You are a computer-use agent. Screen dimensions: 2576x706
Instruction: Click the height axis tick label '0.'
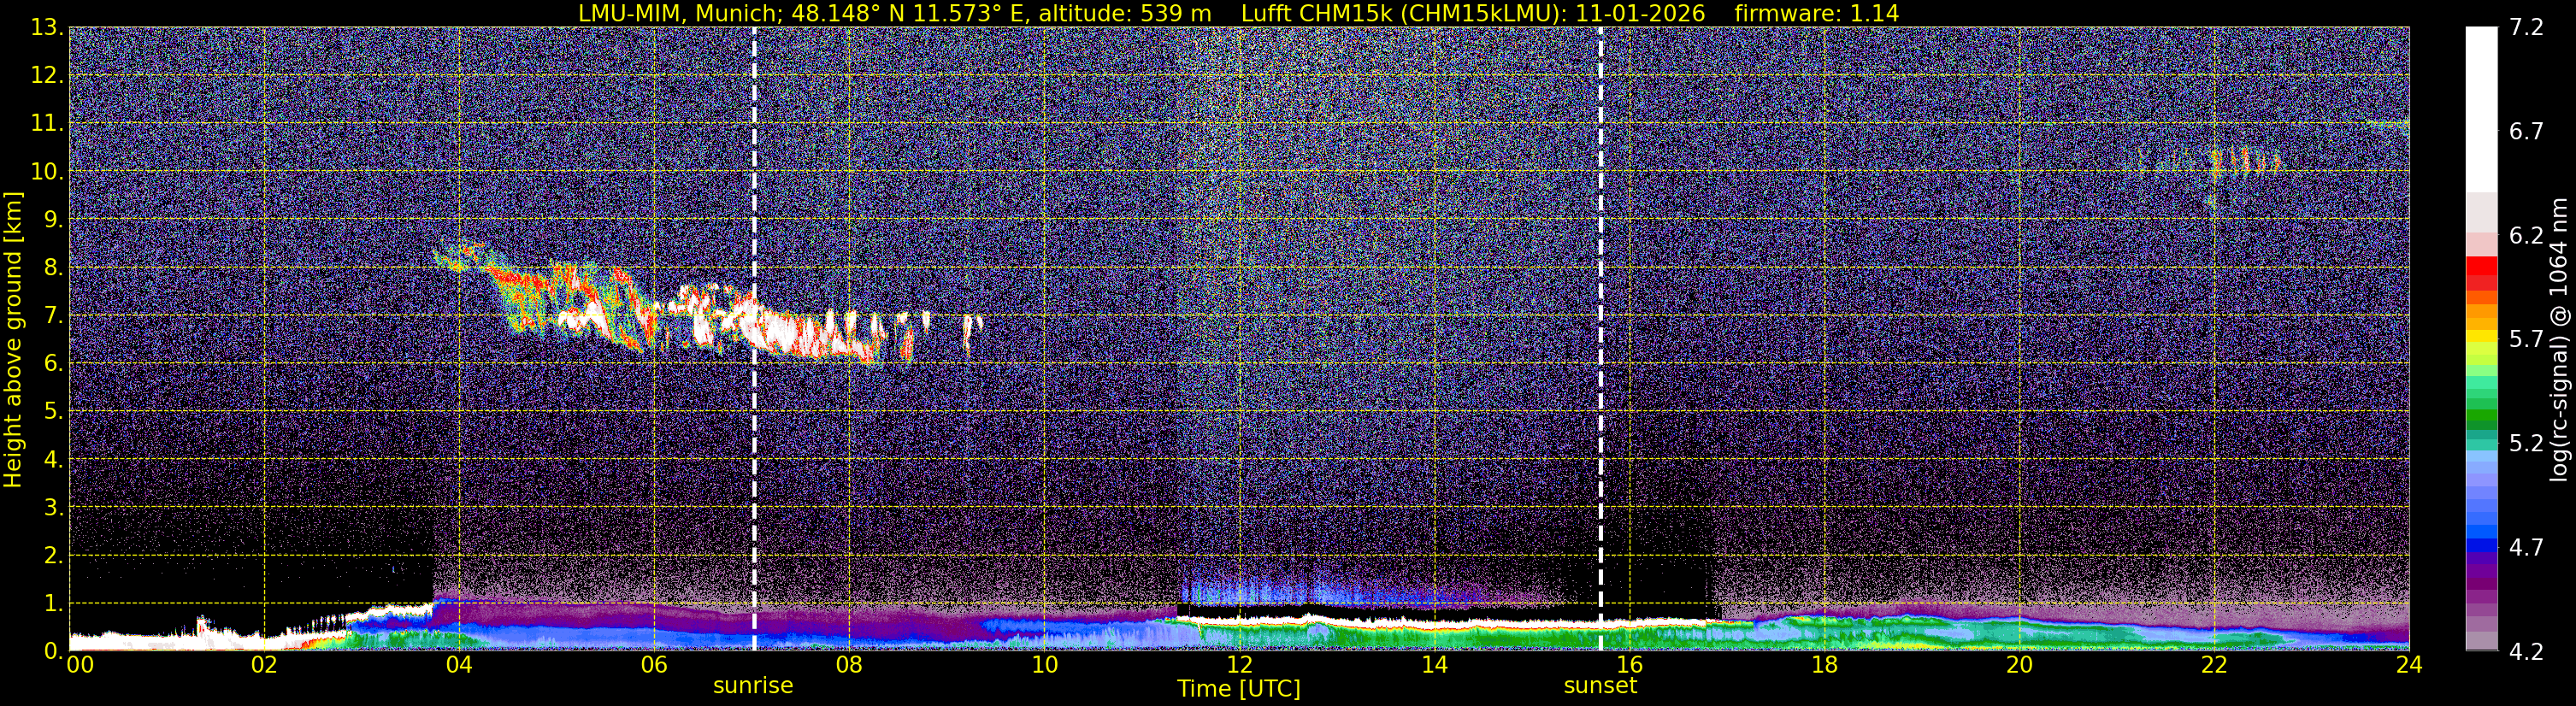(53, 651)
